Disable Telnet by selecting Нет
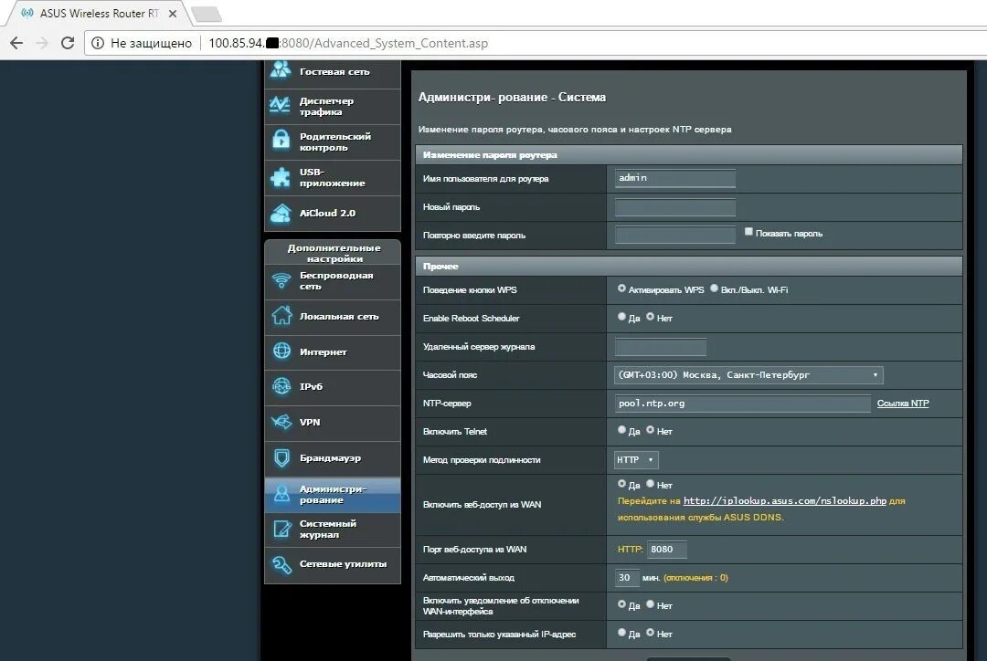The height and width of the screenshot is (661, 987). pyautogui.click(x=651, y=430)
